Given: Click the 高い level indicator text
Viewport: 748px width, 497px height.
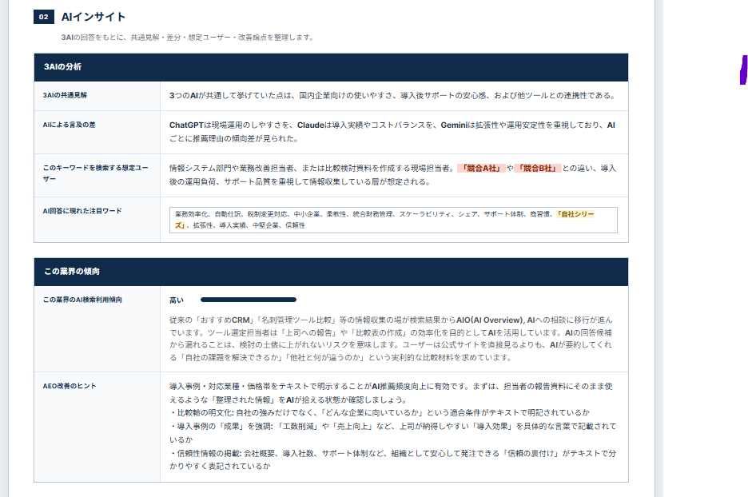Looking at the screenshot, I should [177, 300].
